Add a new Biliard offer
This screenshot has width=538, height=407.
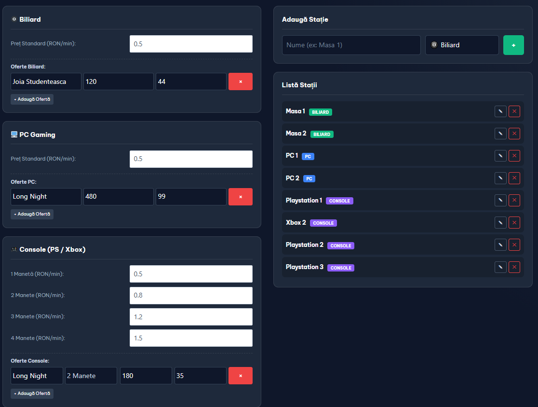tap(32, 99)
